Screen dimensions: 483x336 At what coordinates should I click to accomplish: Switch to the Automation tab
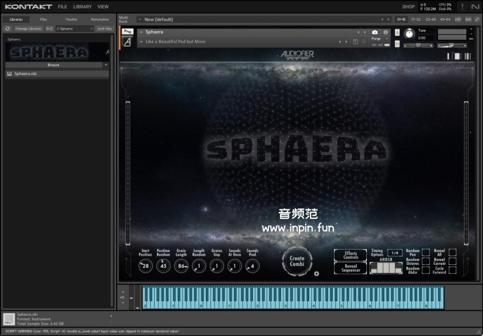pos(100,20)
